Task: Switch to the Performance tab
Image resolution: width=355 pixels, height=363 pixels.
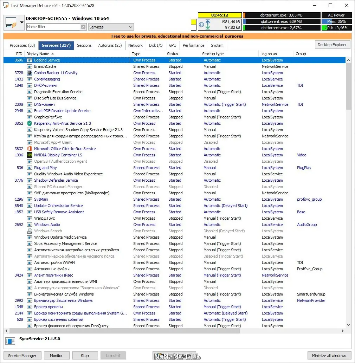Action: tap(194, 45)
